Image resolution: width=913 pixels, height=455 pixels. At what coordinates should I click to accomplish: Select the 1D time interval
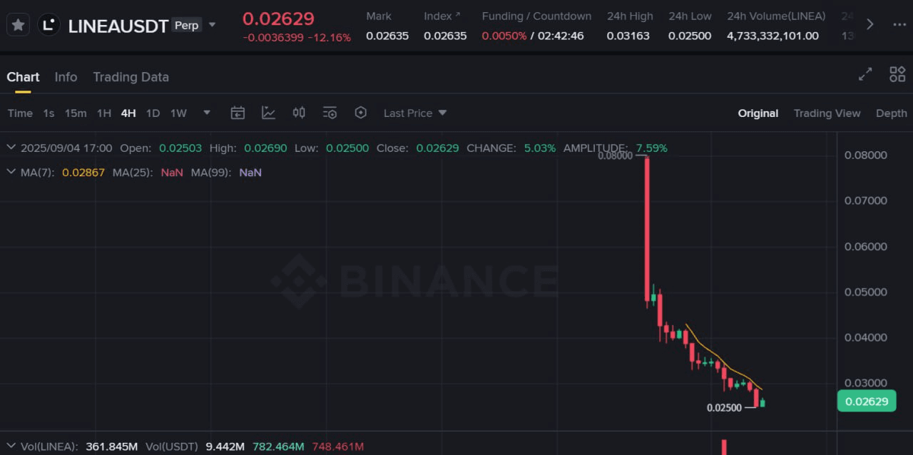[x=153, y=113]
